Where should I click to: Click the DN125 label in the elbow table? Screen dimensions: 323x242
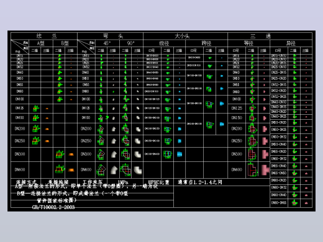(86, 108)
